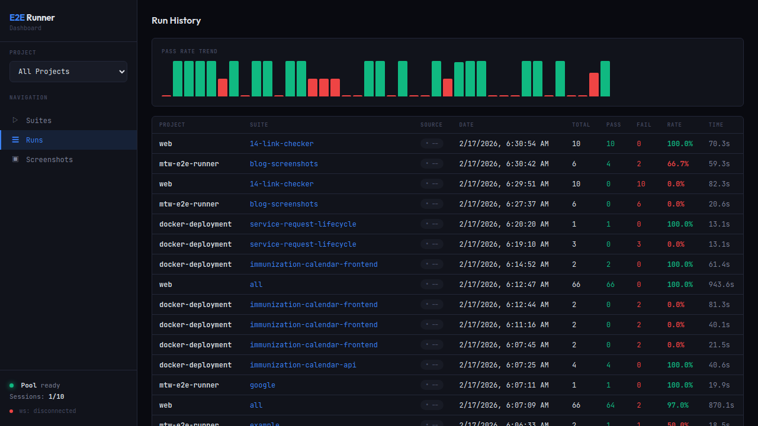The image size is (758, 426).
Task: Open service-request-lifecycle run from 6:20:20 AM
Action: 303,224
